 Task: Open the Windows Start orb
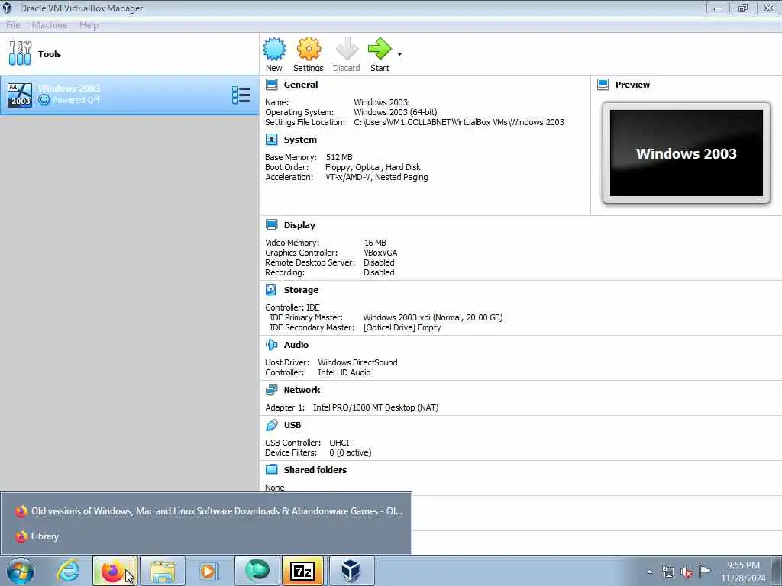pyautogui.click(x=21, y=571)
